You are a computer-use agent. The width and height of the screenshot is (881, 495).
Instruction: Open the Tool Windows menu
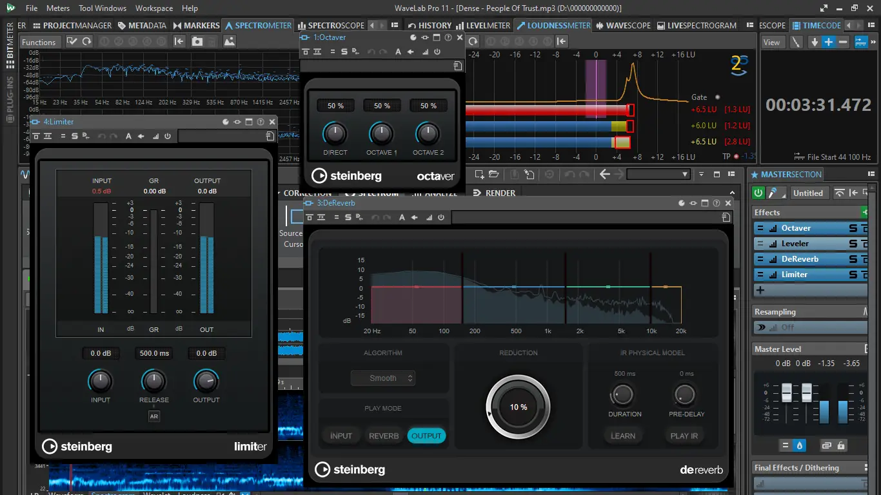point(103,8)
